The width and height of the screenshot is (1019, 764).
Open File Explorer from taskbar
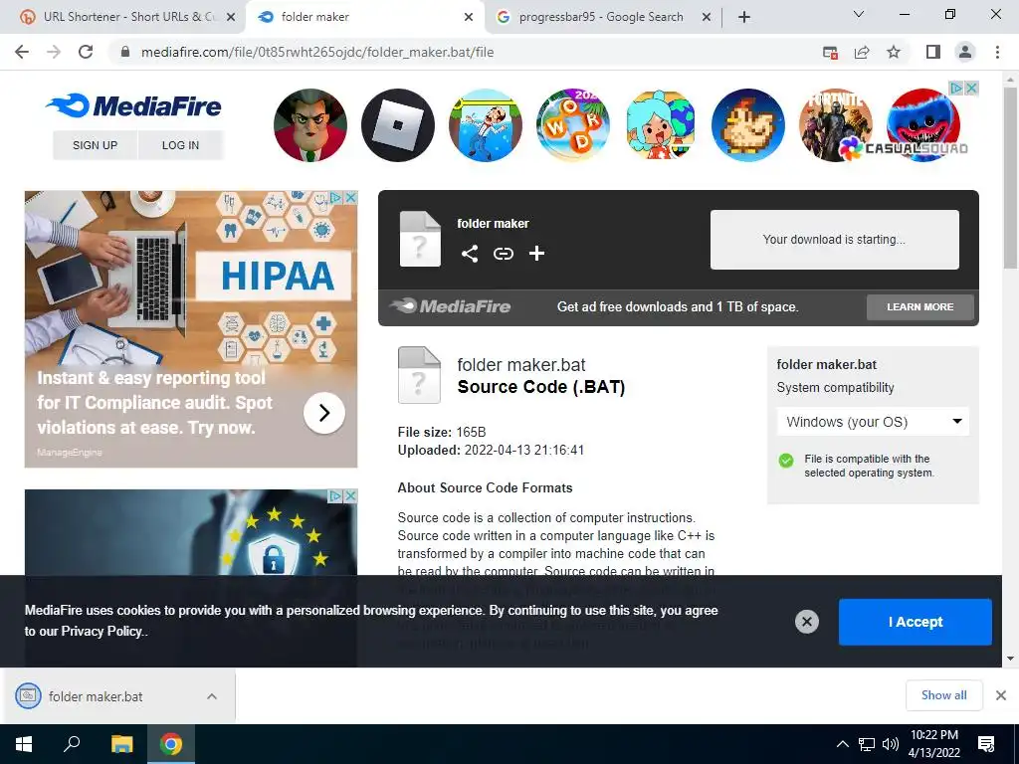click(121, 744)
